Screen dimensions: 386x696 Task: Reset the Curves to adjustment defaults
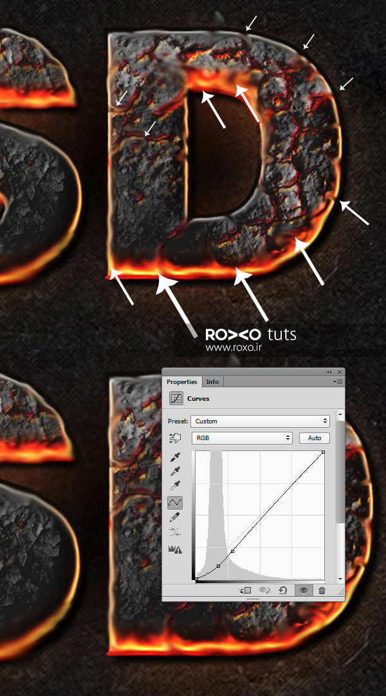point(283,590)
